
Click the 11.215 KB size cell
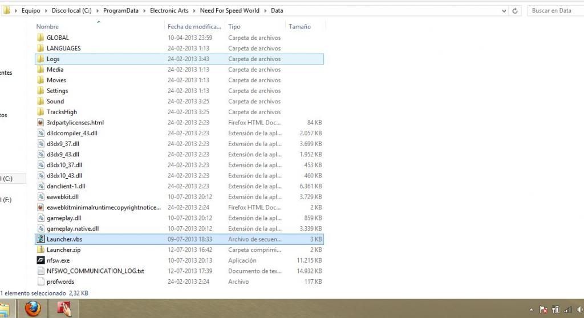[309, 260]
